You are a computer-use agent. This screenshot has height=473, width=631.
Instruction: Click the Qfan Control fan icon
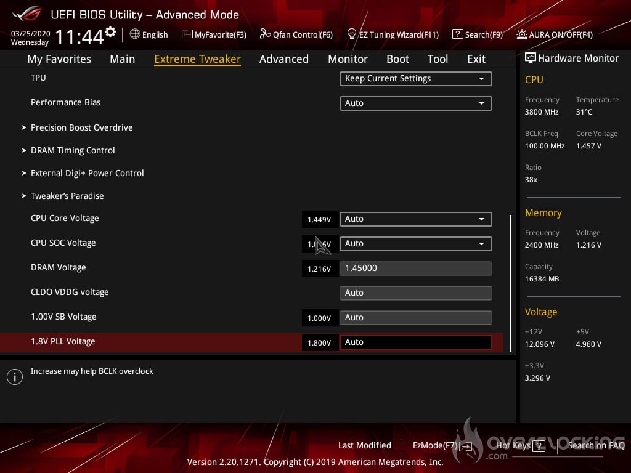[x=265, y=34]
